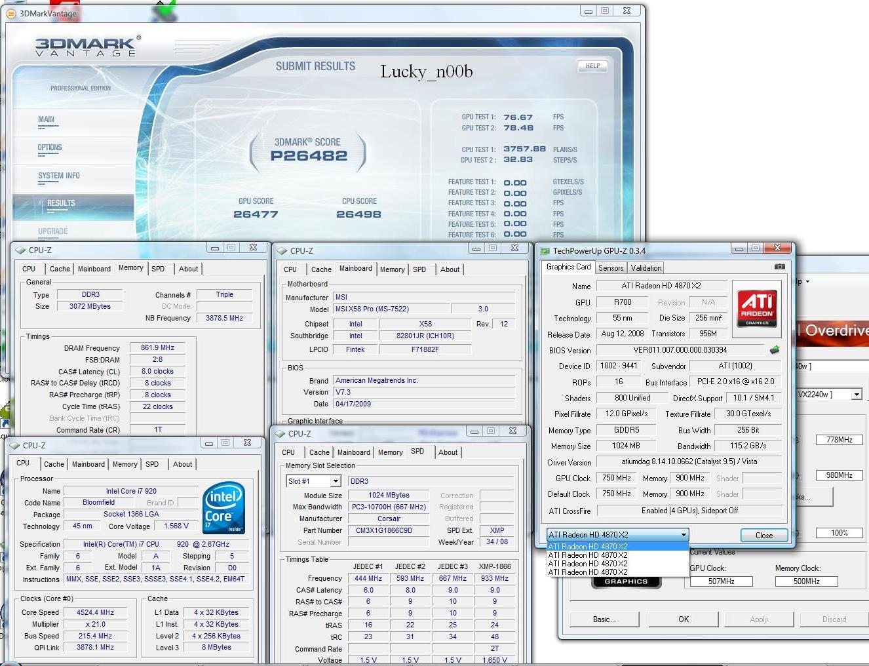Viewport: 869px width, 666px height.
Task: Select the Graphics Card tab in GPU-Z
Action: pyautogui.click(x=568, y=267)
